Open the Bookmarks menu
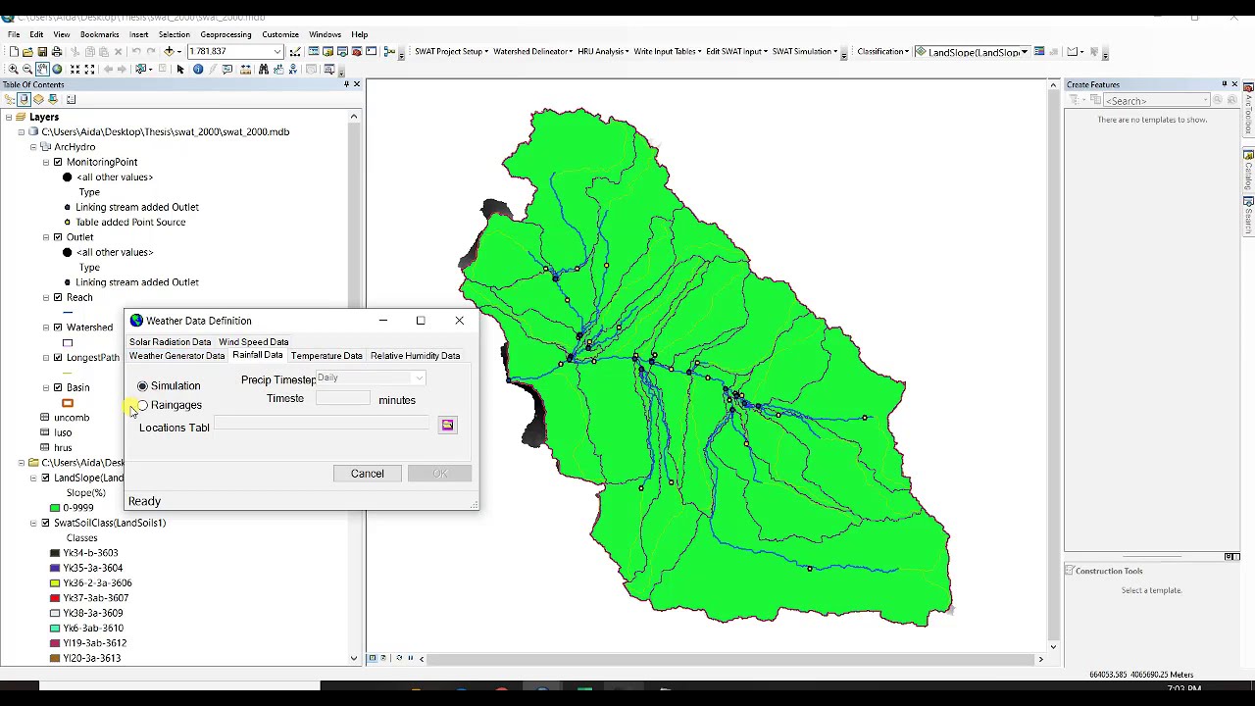This screenshot has height=706, width=1255. point(99,34)
